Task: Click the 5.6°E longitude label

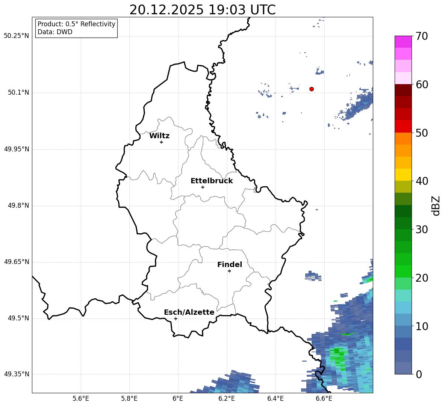Action: tap(81, 398)
